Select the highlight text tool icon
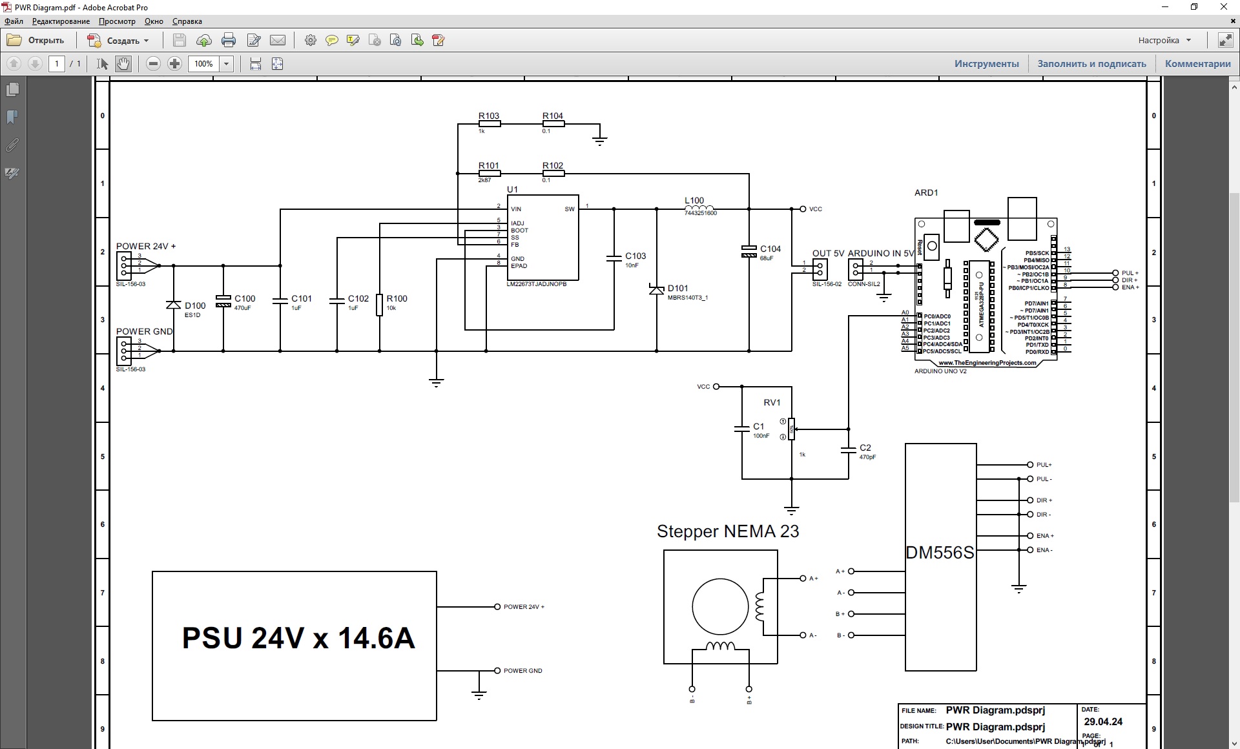Screen dimensions: 1240x749 pyautogui.click(x=353, y=40)
